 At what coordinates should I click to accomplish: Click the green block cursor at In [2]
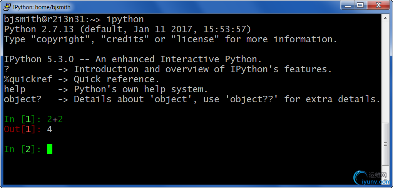tap(50, 149)
